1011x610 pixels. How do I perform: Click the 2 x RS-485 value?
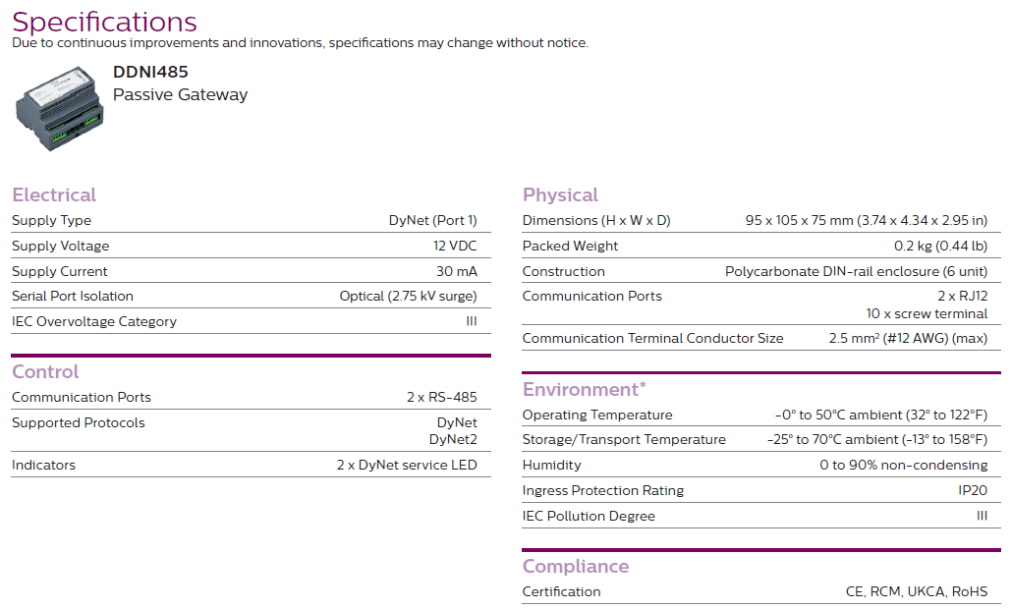pyautogui.click(x=441, y=397)
